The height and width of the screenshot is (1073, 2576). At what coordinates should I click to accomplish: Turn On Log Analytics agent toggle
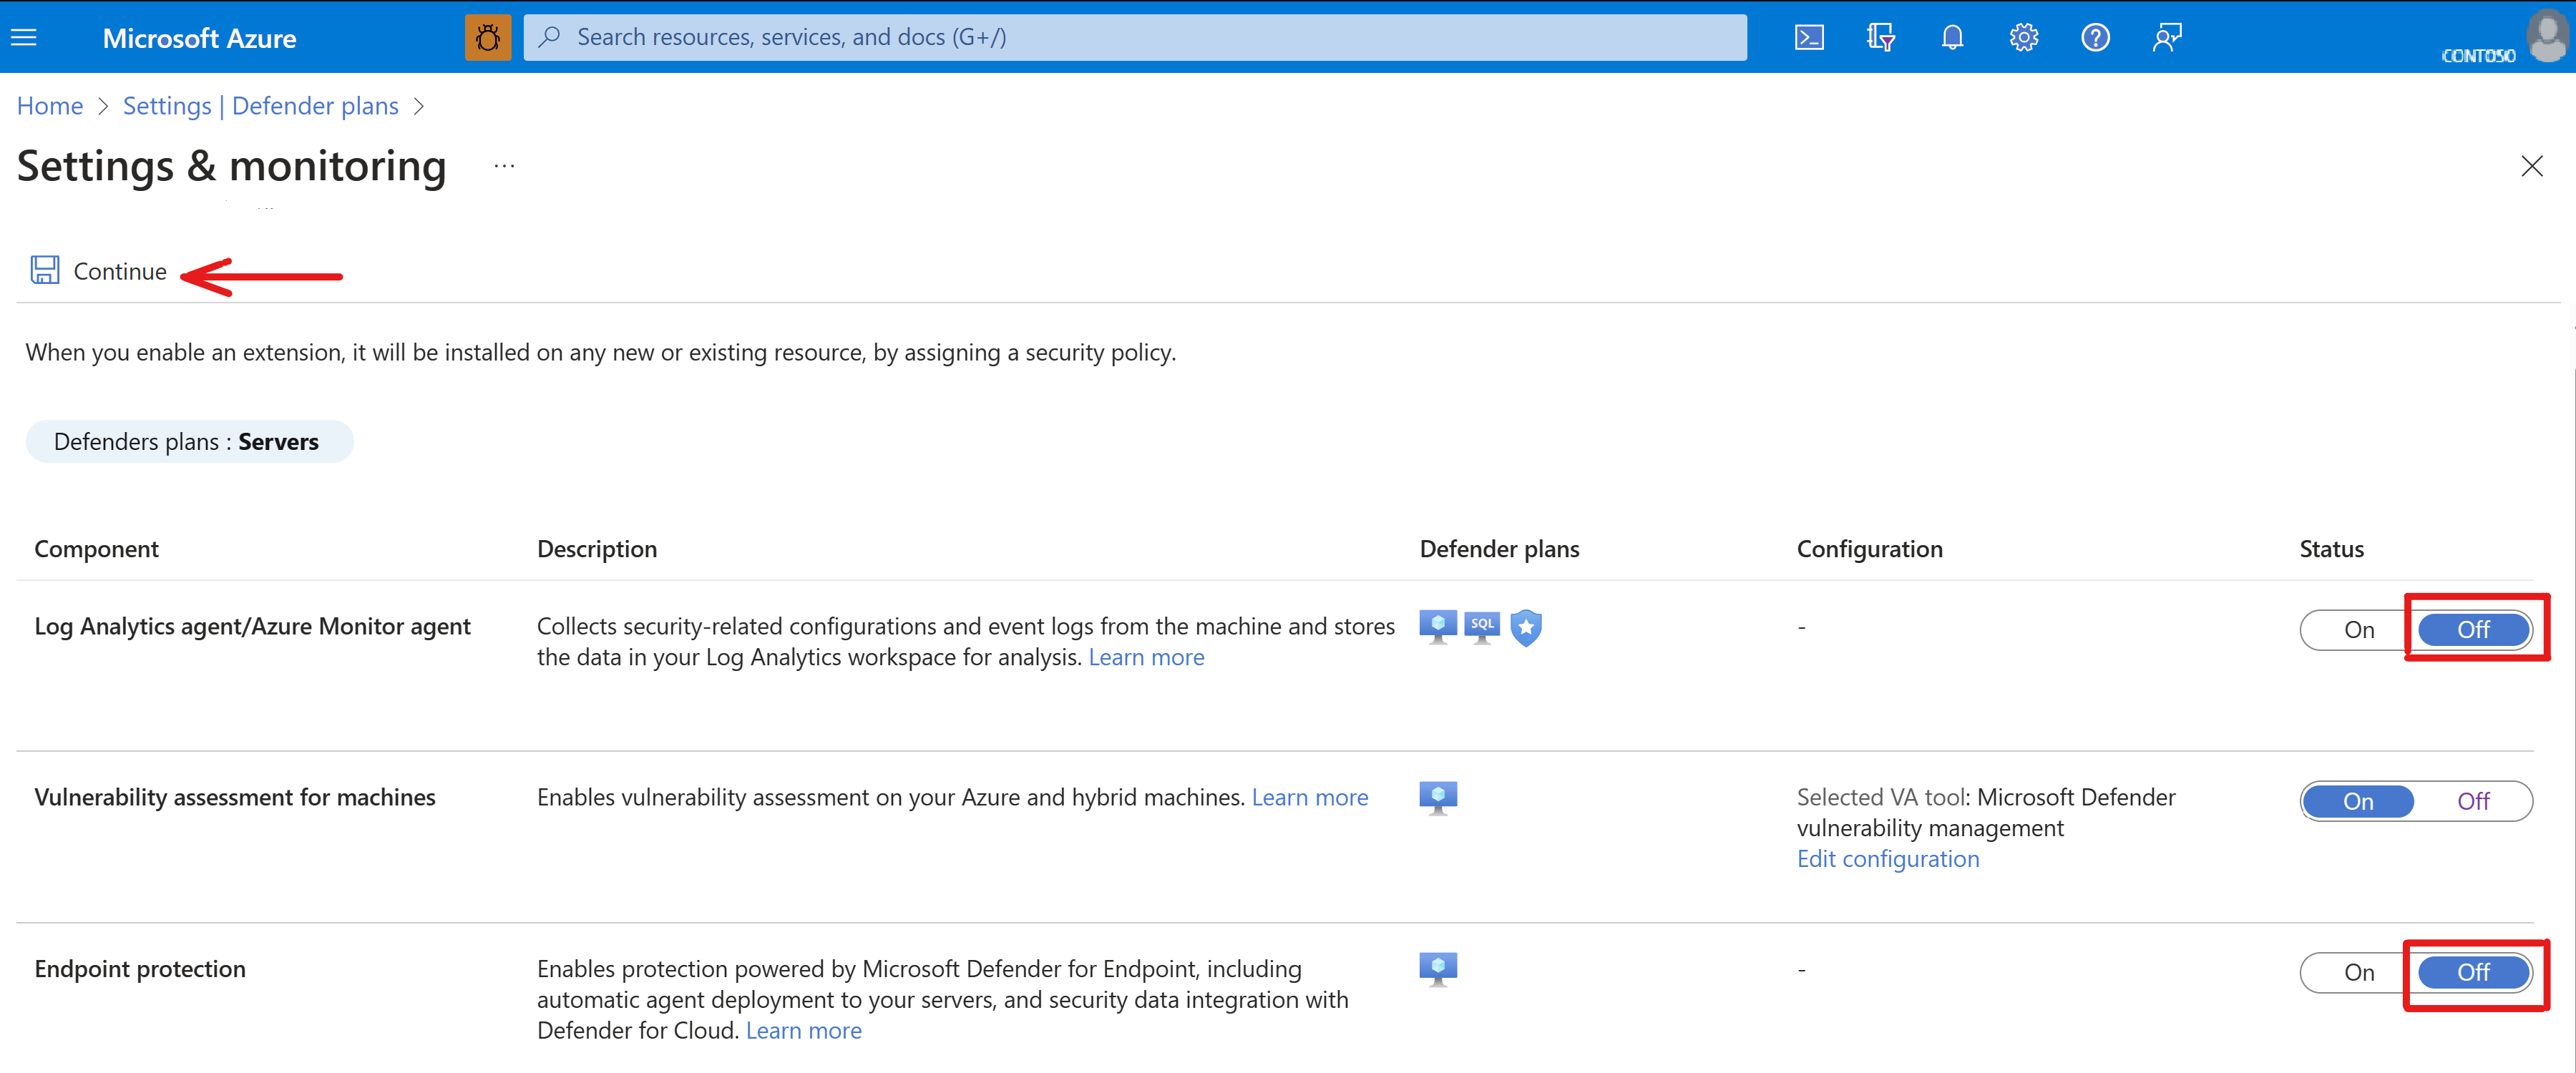[2358, 630]
